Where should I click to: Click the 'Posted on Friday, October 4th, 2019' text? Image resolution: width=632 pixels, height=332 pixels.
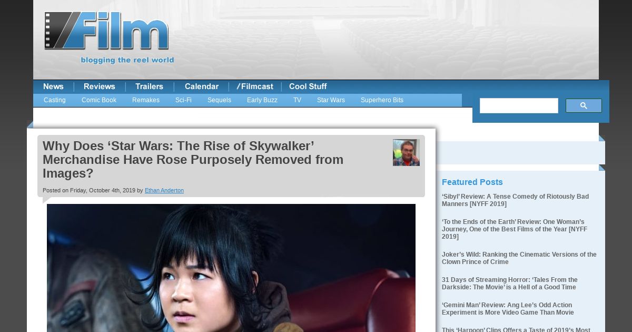(89, 190)
